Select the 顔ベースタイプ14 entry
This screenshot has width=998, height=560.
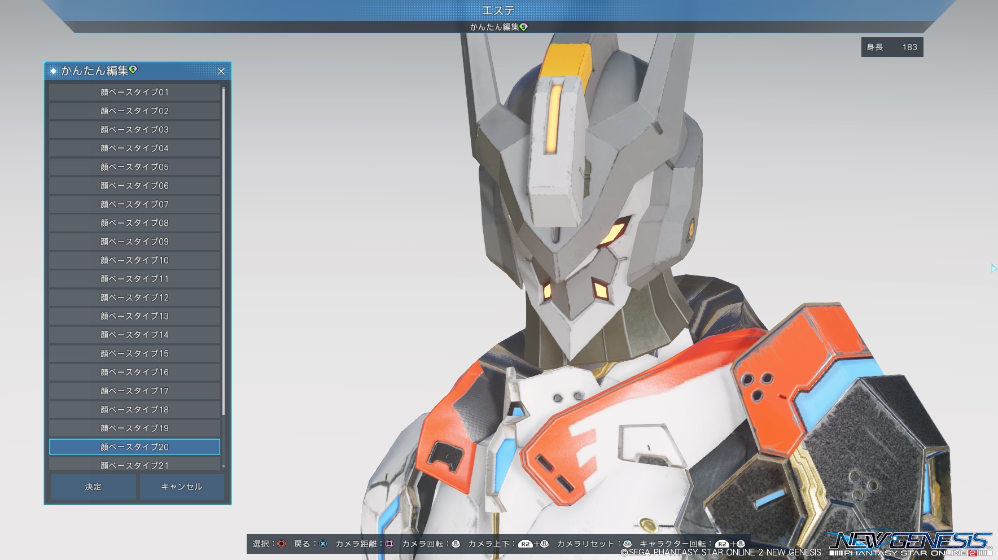point(134,335)
